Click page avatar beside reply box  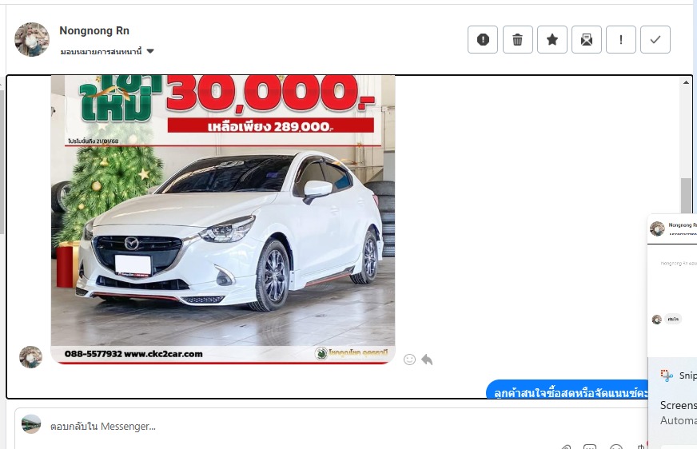tap(31, 424)
